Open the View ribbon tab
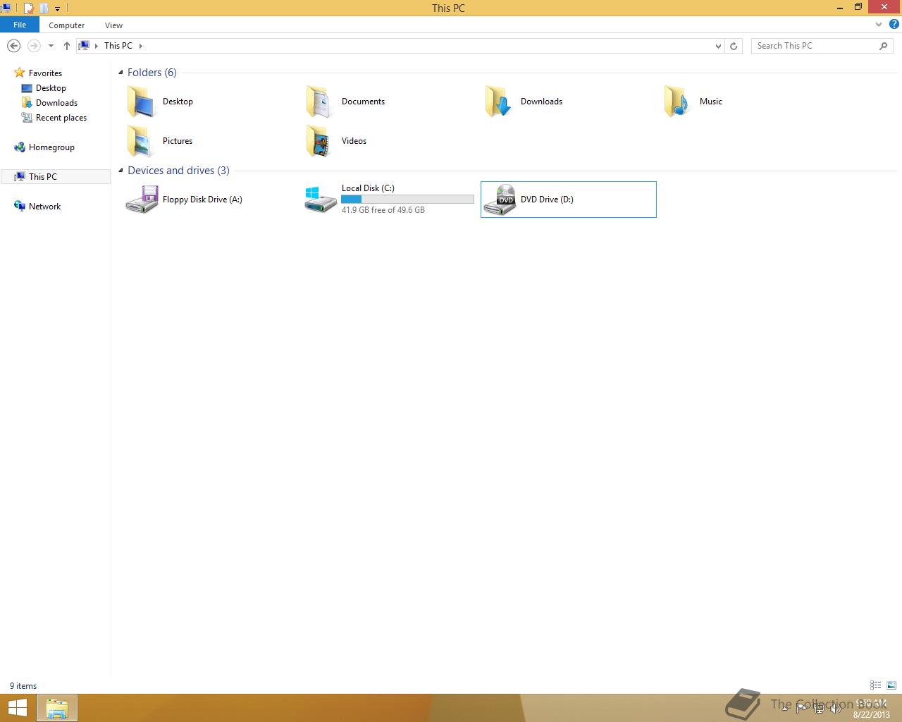Screen dimensions: 902x722 113,25
